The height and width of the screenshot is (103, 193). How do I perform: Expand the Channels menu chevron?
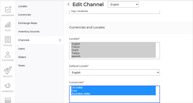[x=60, y=40]
